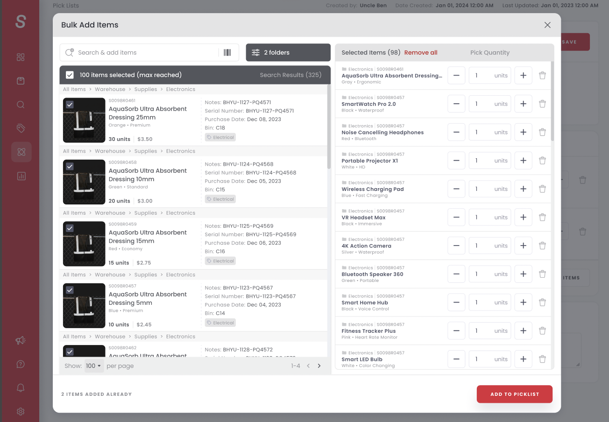
Task: Open the notifications bell icon
Action: coord(20,387)
